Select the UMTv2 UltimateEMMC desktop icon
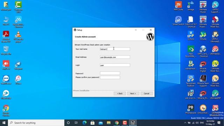The width and height of the screenshot is (224, 126). pos(215,36)
